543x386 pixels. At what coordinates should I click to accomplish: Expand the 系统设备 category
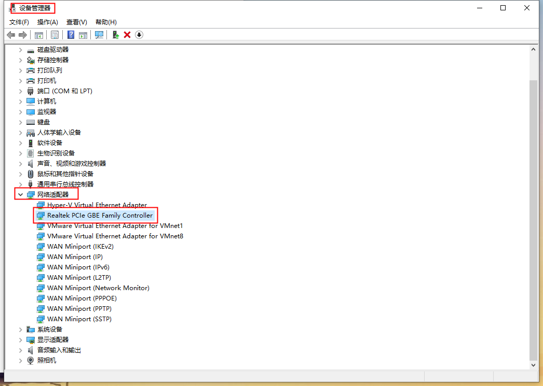point(20,329)
